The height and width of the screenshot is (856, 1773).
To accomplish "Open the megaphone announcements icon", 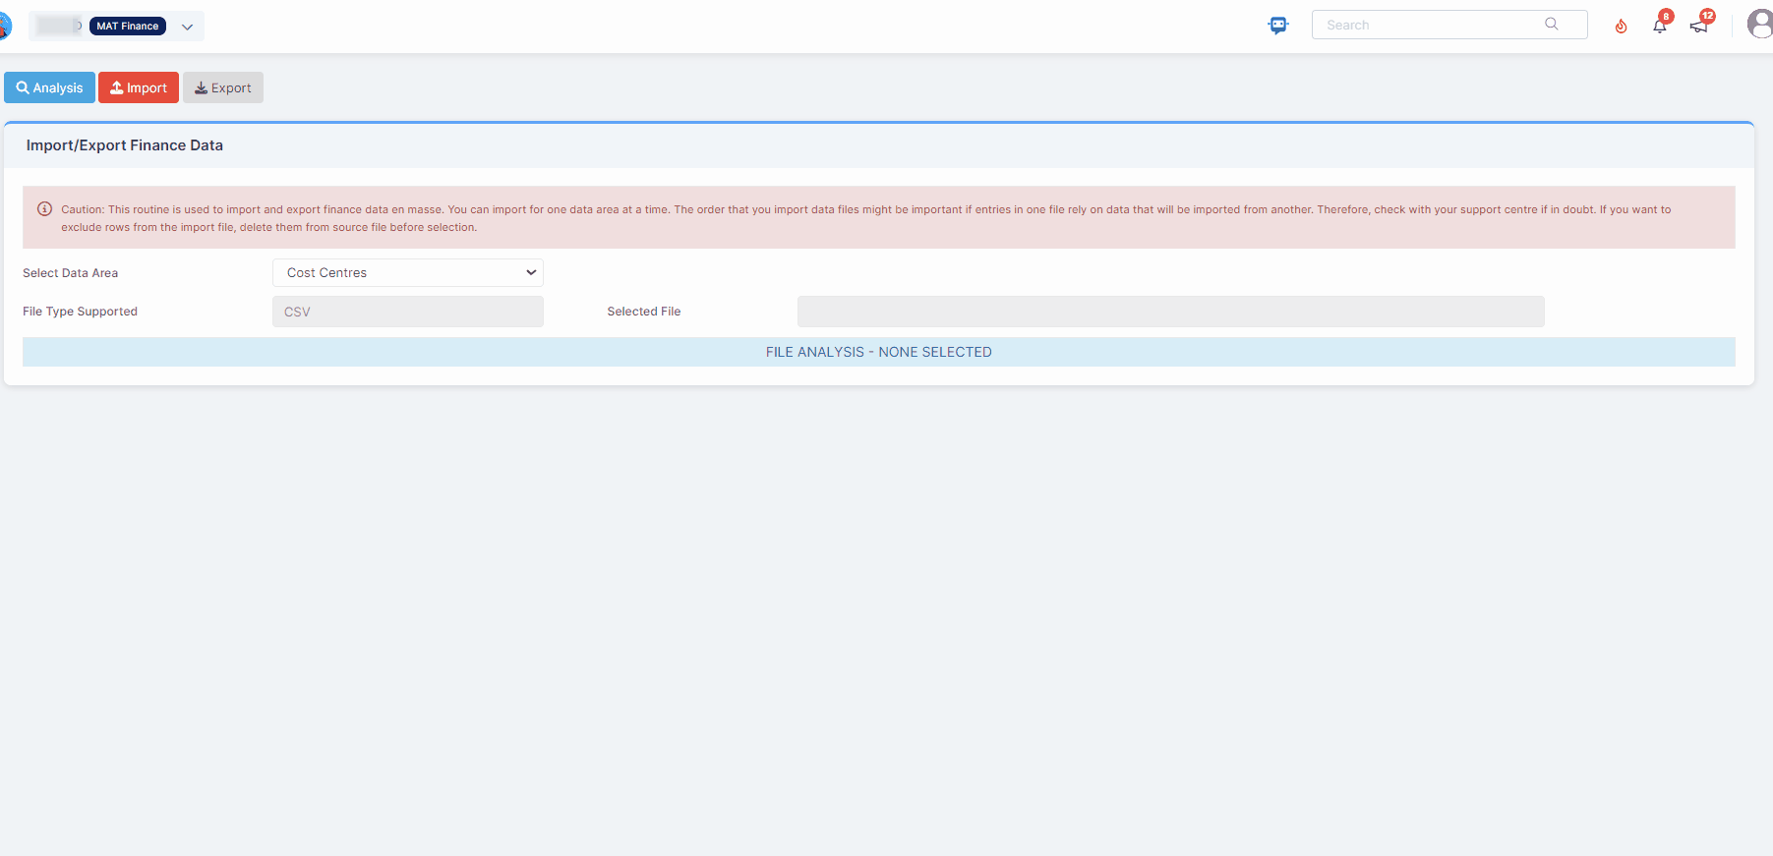I will (1700, 26).
